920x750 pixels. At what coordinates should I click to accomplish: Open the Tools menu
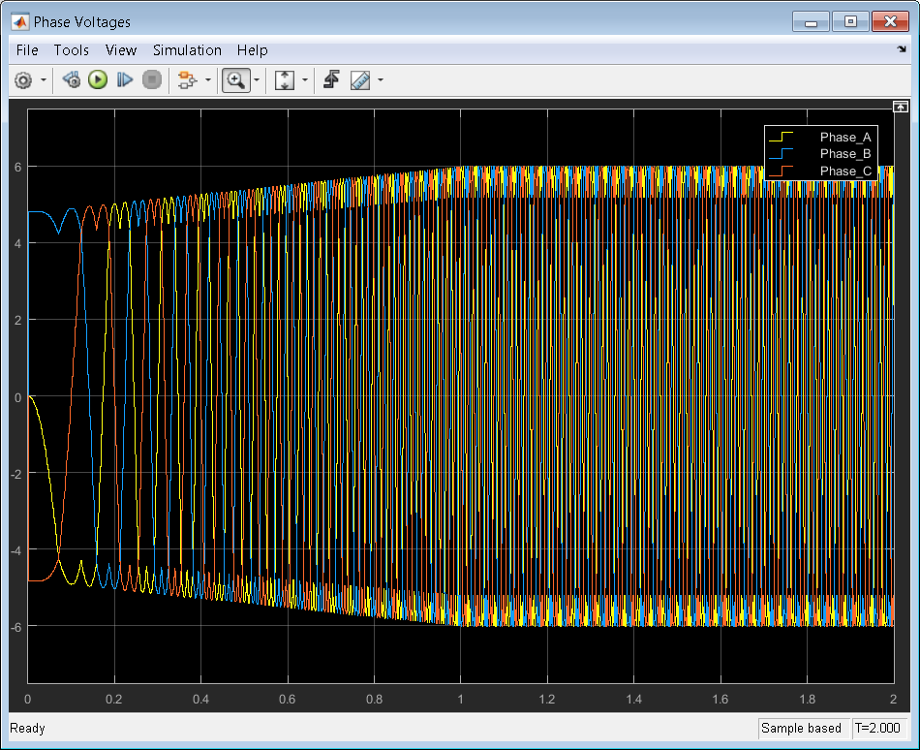[71, 50]
